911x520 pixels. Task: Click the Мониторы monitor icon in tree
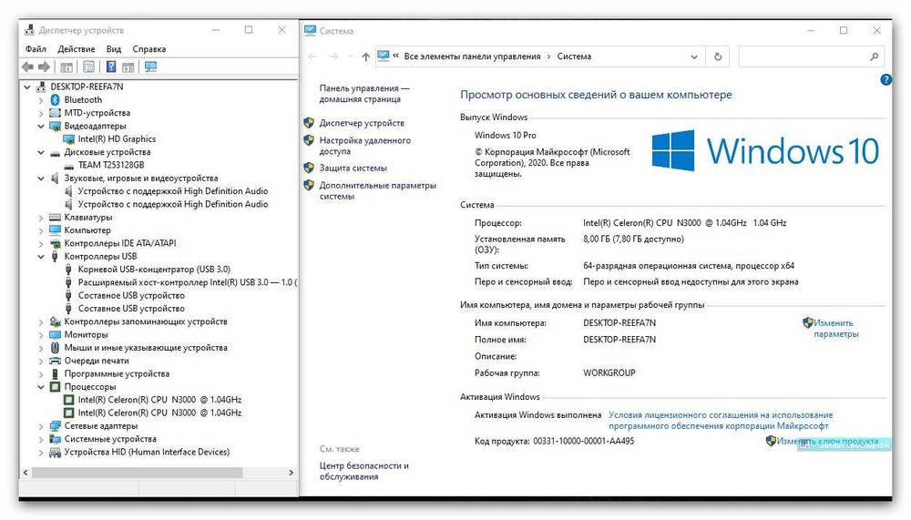[x=56, y=334]
